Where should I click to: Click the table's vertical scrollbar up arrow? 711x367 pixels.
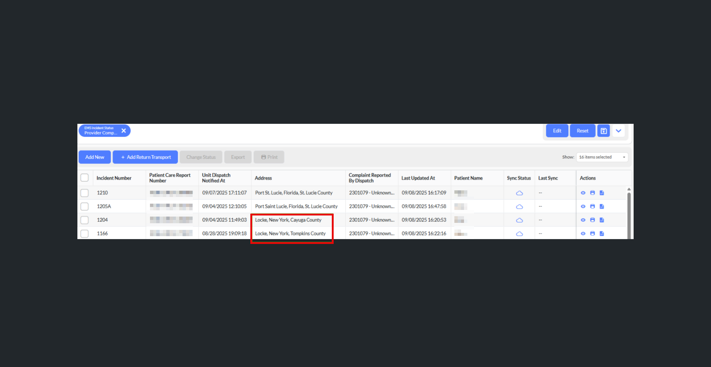(629, 189)
